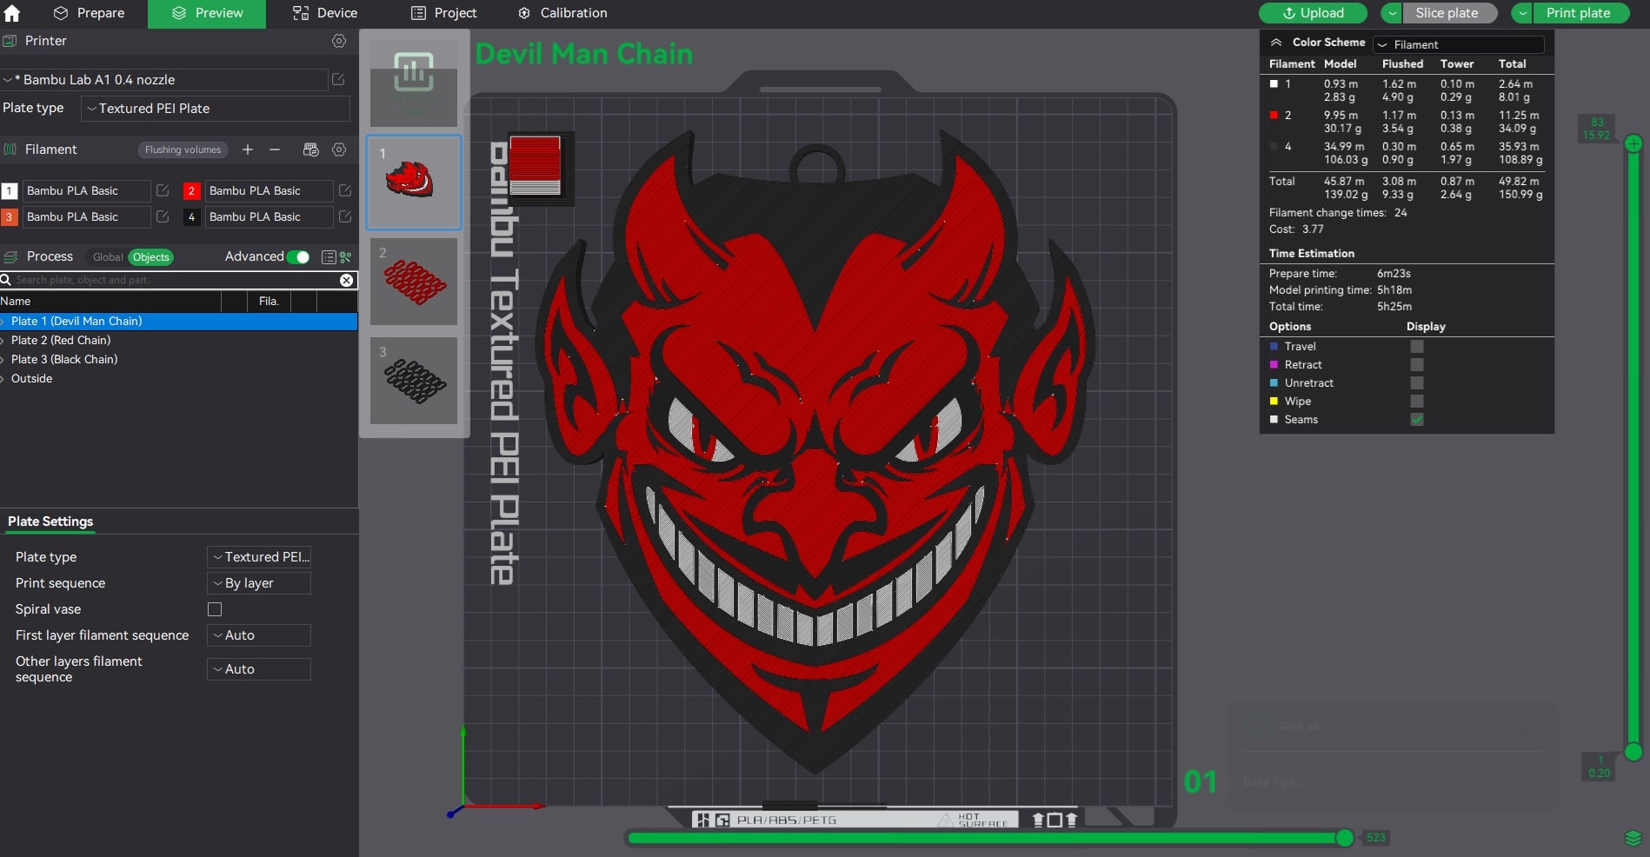
Task: Select plate 3 black chain thumbnail
Action: click(x=414, y=381)
